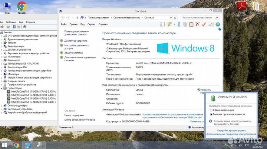Viewport: 267px width, 149px height.
Task: Expand DVD drives node in Device Manager
Action: (x=2, y=36)
